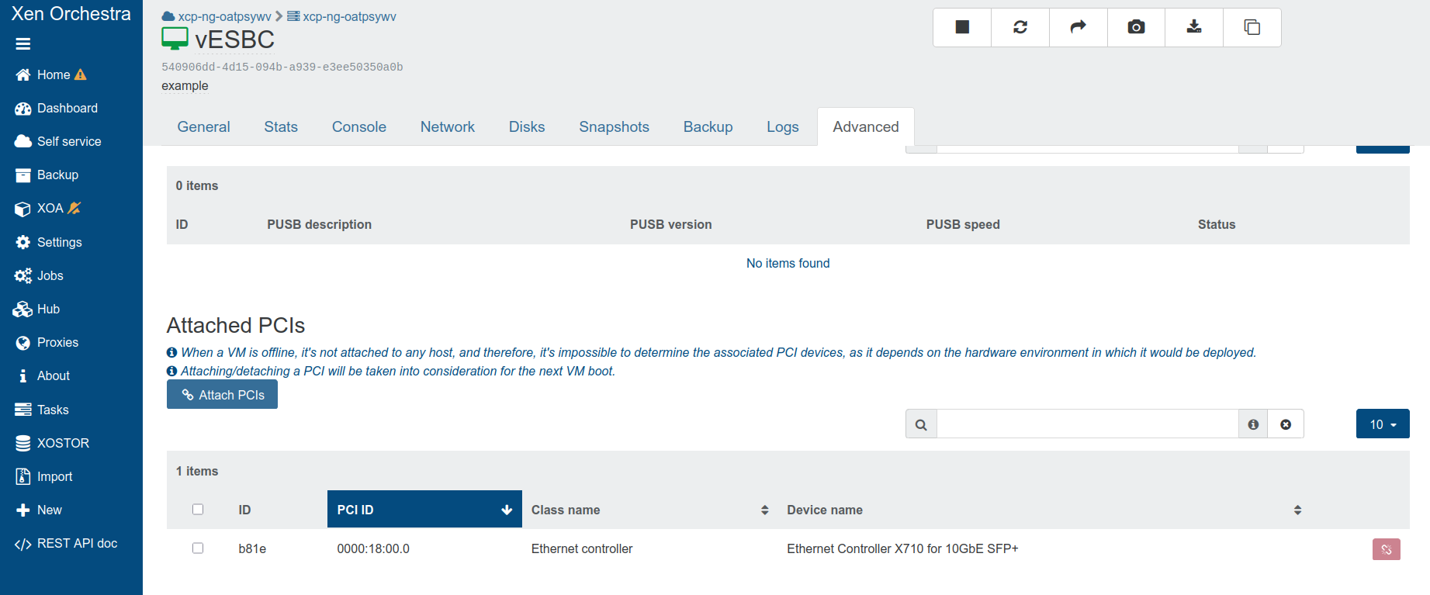The image size is (1430, 595).
Task: Switch to the Snapshots tab
Action: point(614,127)
